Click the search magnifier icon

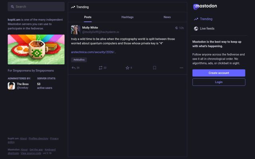point(12,7)
